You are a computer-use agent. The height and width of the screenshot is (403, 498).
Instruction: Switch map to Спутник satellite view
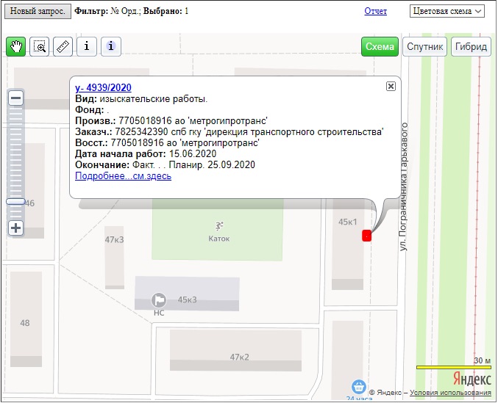pyautogui.click(x=424, y=46)
